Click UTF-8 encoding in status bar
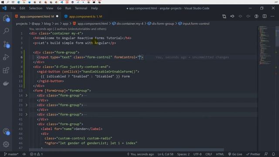279x157 pixels. point(197,154)
